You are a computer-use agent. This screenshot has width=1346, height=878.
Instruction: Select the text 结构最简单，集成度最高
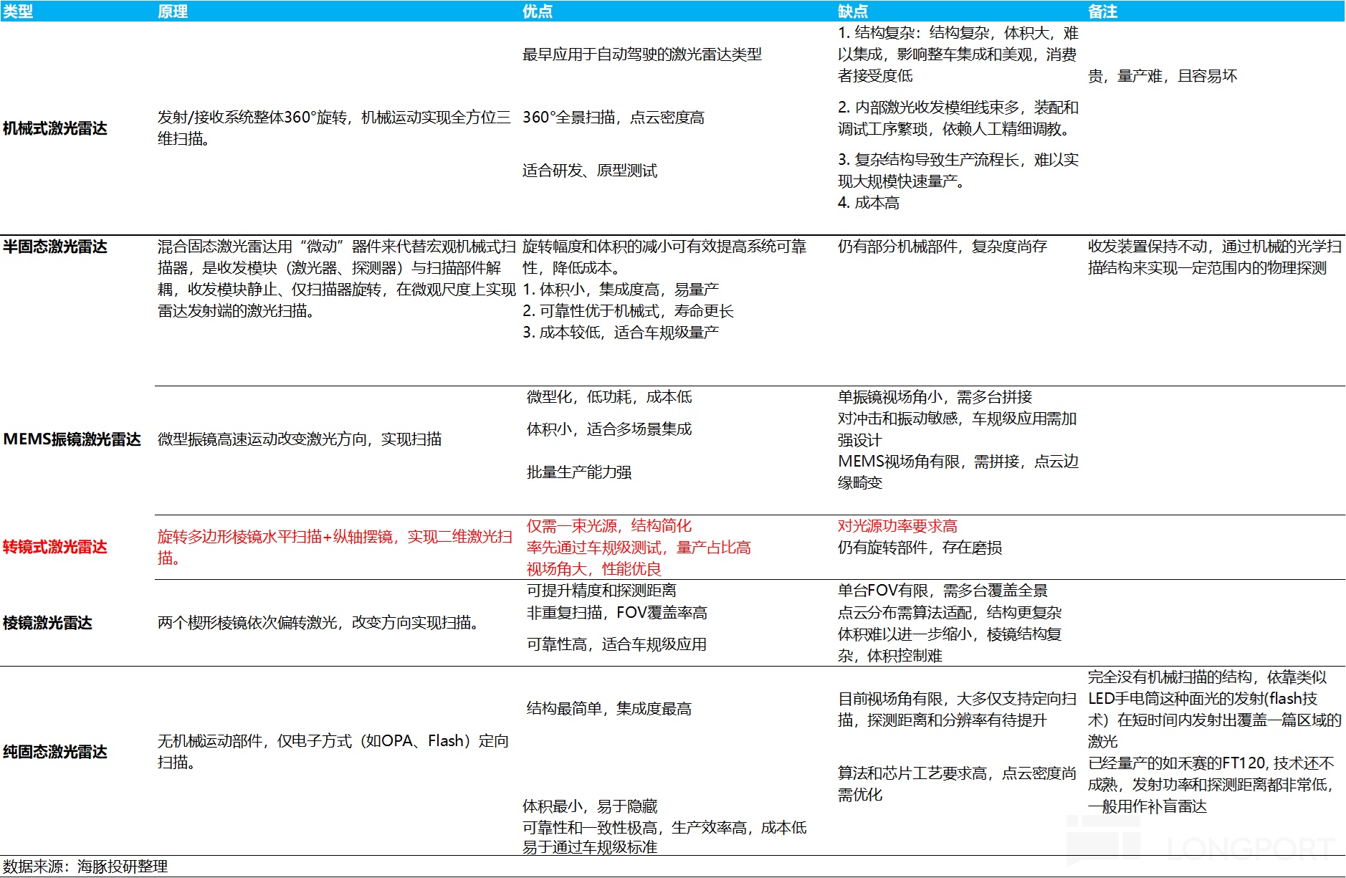coord(609,709)
